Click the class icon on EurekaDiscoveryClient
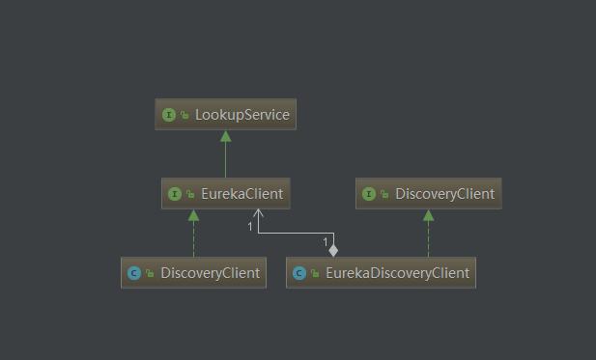Viewport: 596px width, 360px height. 299,273
